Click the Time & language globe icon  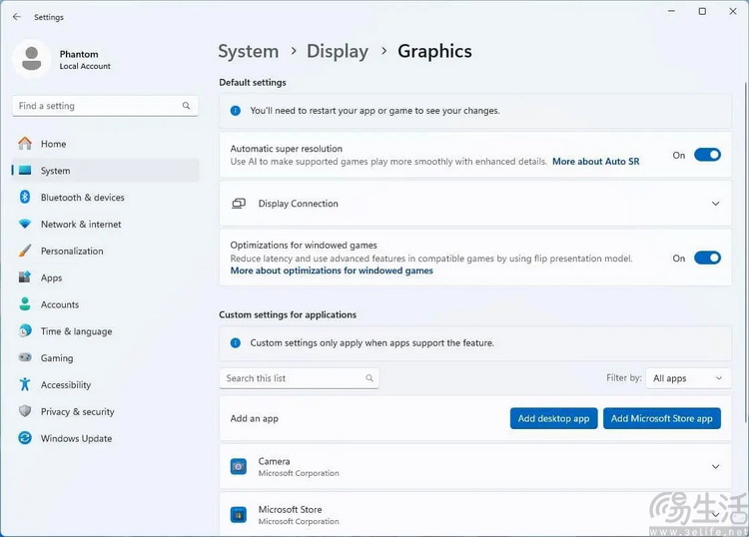coord(25,330)
